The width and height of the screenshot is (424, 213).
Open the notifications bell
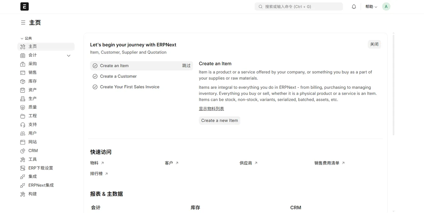[x=354, y=7]
